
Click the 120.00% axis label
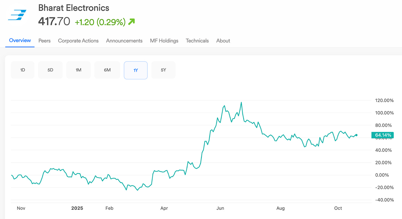(384, 100)
